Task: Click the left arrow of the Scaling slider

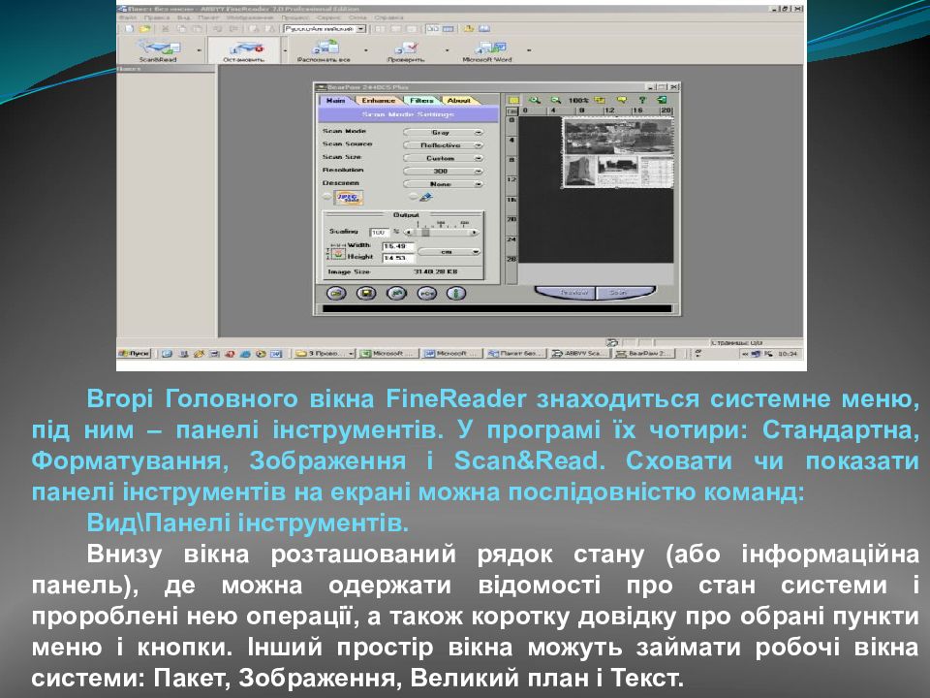Action: click(407, 232)
